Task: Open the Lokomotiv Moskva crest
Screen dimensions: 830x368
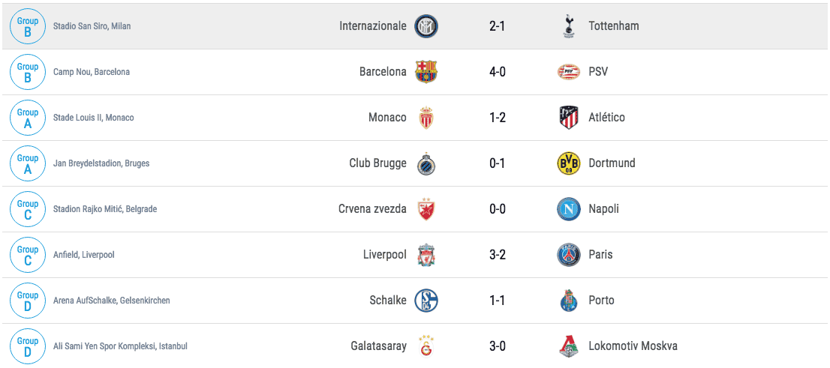Action: click(569, 346)
